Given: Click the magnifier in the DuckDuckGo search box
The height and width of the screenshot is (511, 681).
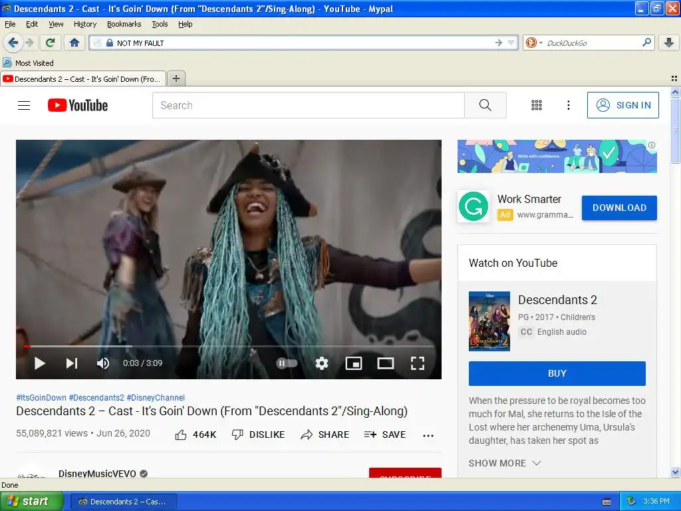Looking at the screenshot, I should click(646, 43).
